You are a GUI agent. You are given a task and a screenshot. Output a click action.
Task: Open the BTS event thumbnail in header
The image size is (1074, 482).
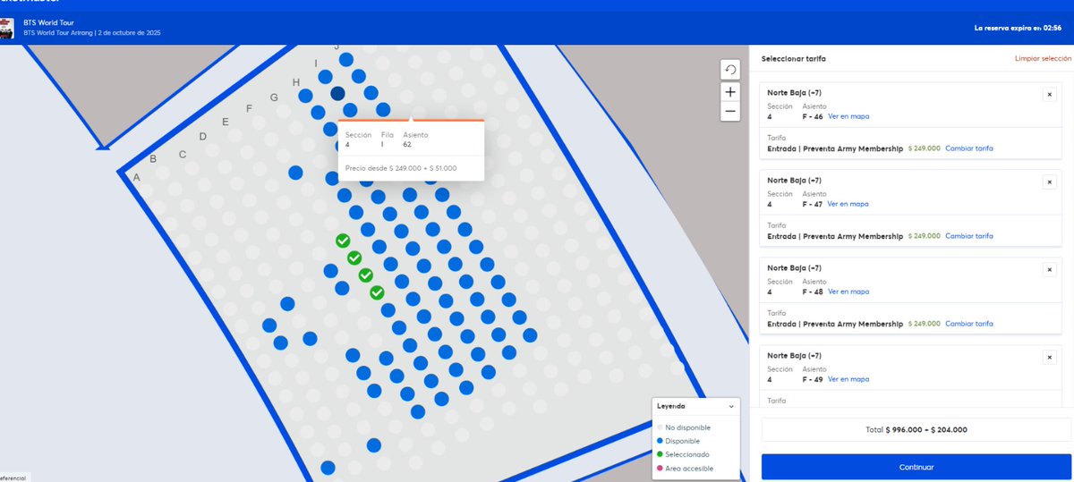7,28
